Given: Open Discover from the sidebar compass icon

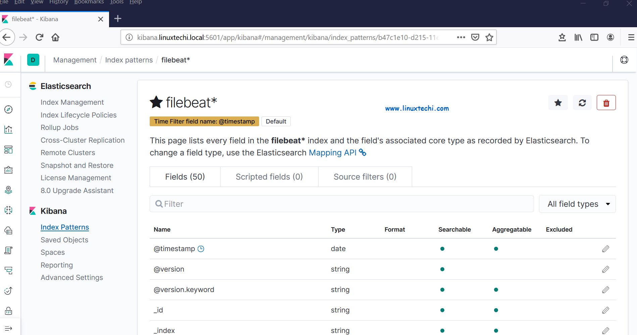Looking at the screenshot, I should 8,109.
